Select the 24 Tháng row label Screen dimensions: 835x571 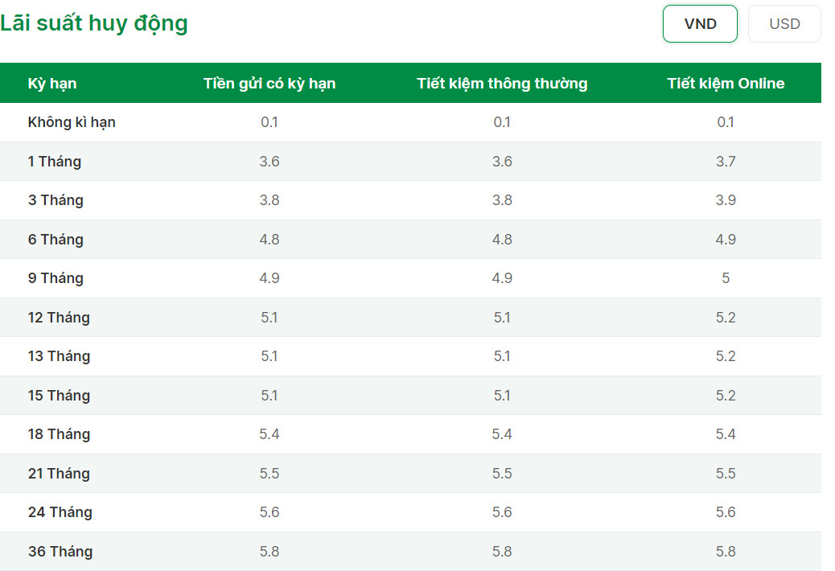pyautogui.click(x=60, y=512)
